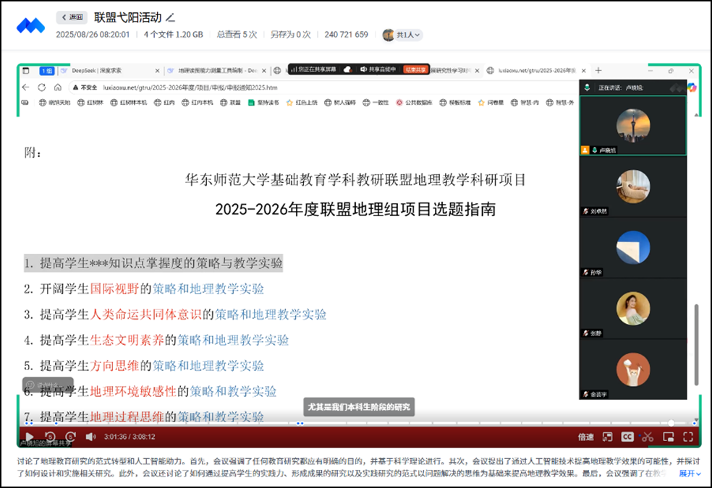Toggle CC subtitles
The image size is (712, 488).
point(627,437)
